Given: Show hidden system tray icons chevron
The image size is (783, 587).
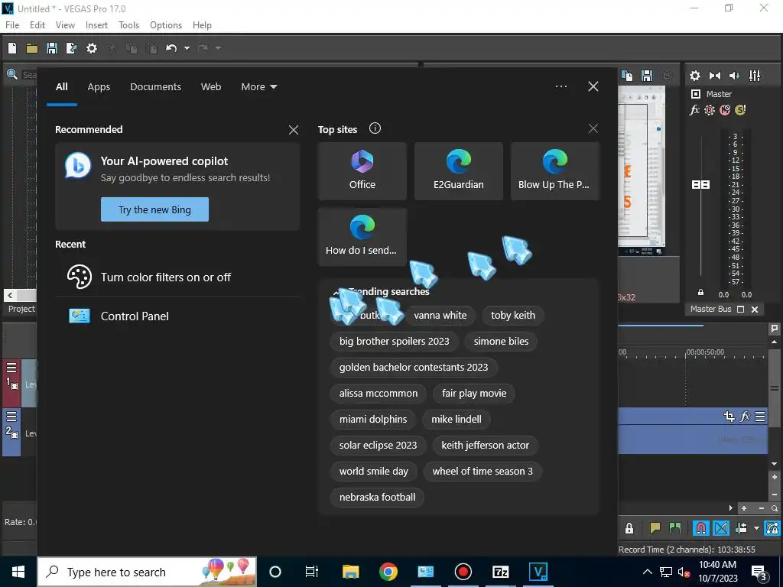Looking at the screenshot, I should (647, 572).
